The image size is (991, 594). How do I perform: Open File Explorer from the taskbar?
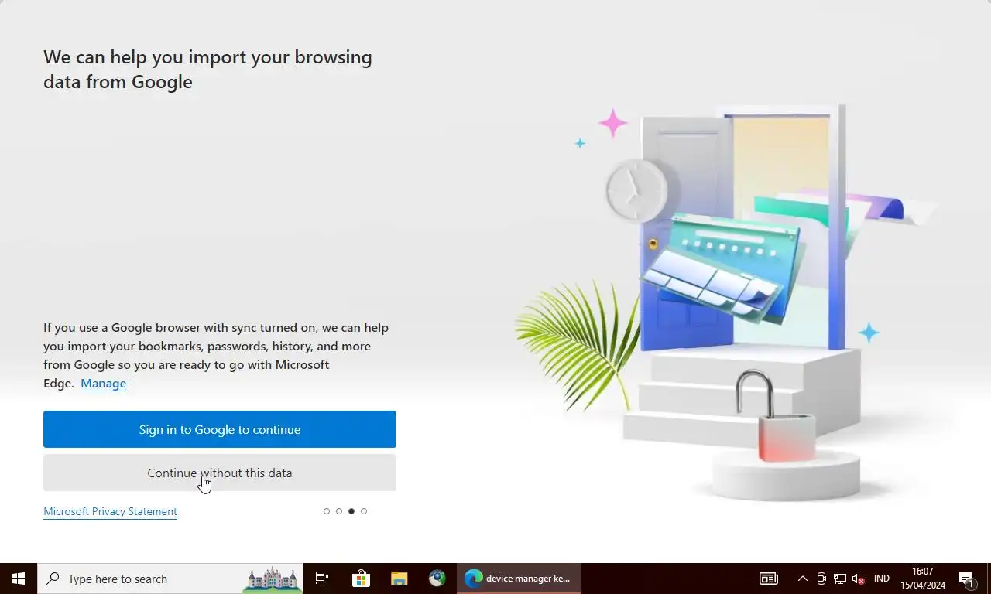pyautogui.click(x=399, y=579)
